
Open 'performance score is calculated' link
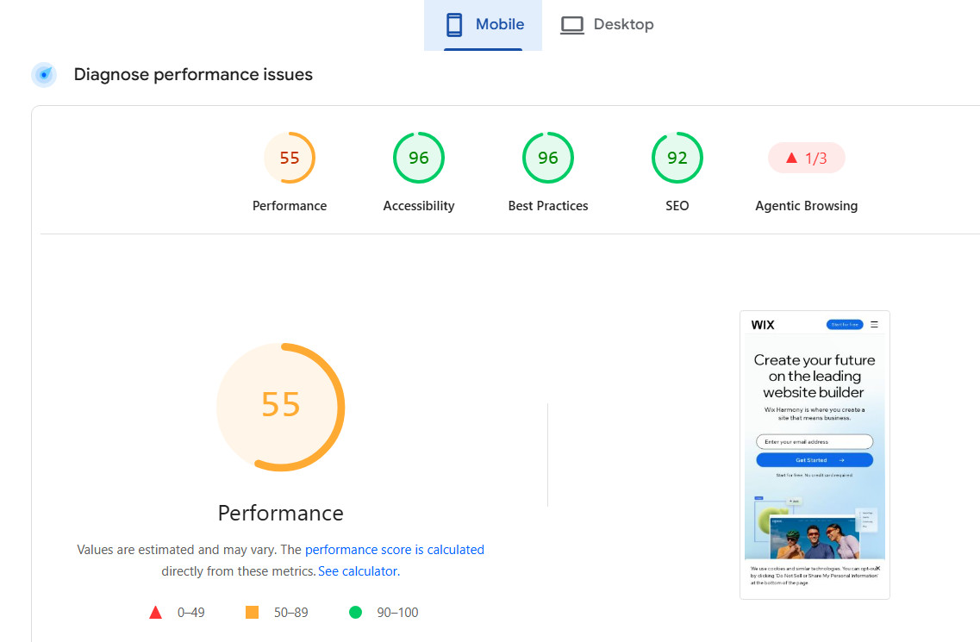(395, 550)
